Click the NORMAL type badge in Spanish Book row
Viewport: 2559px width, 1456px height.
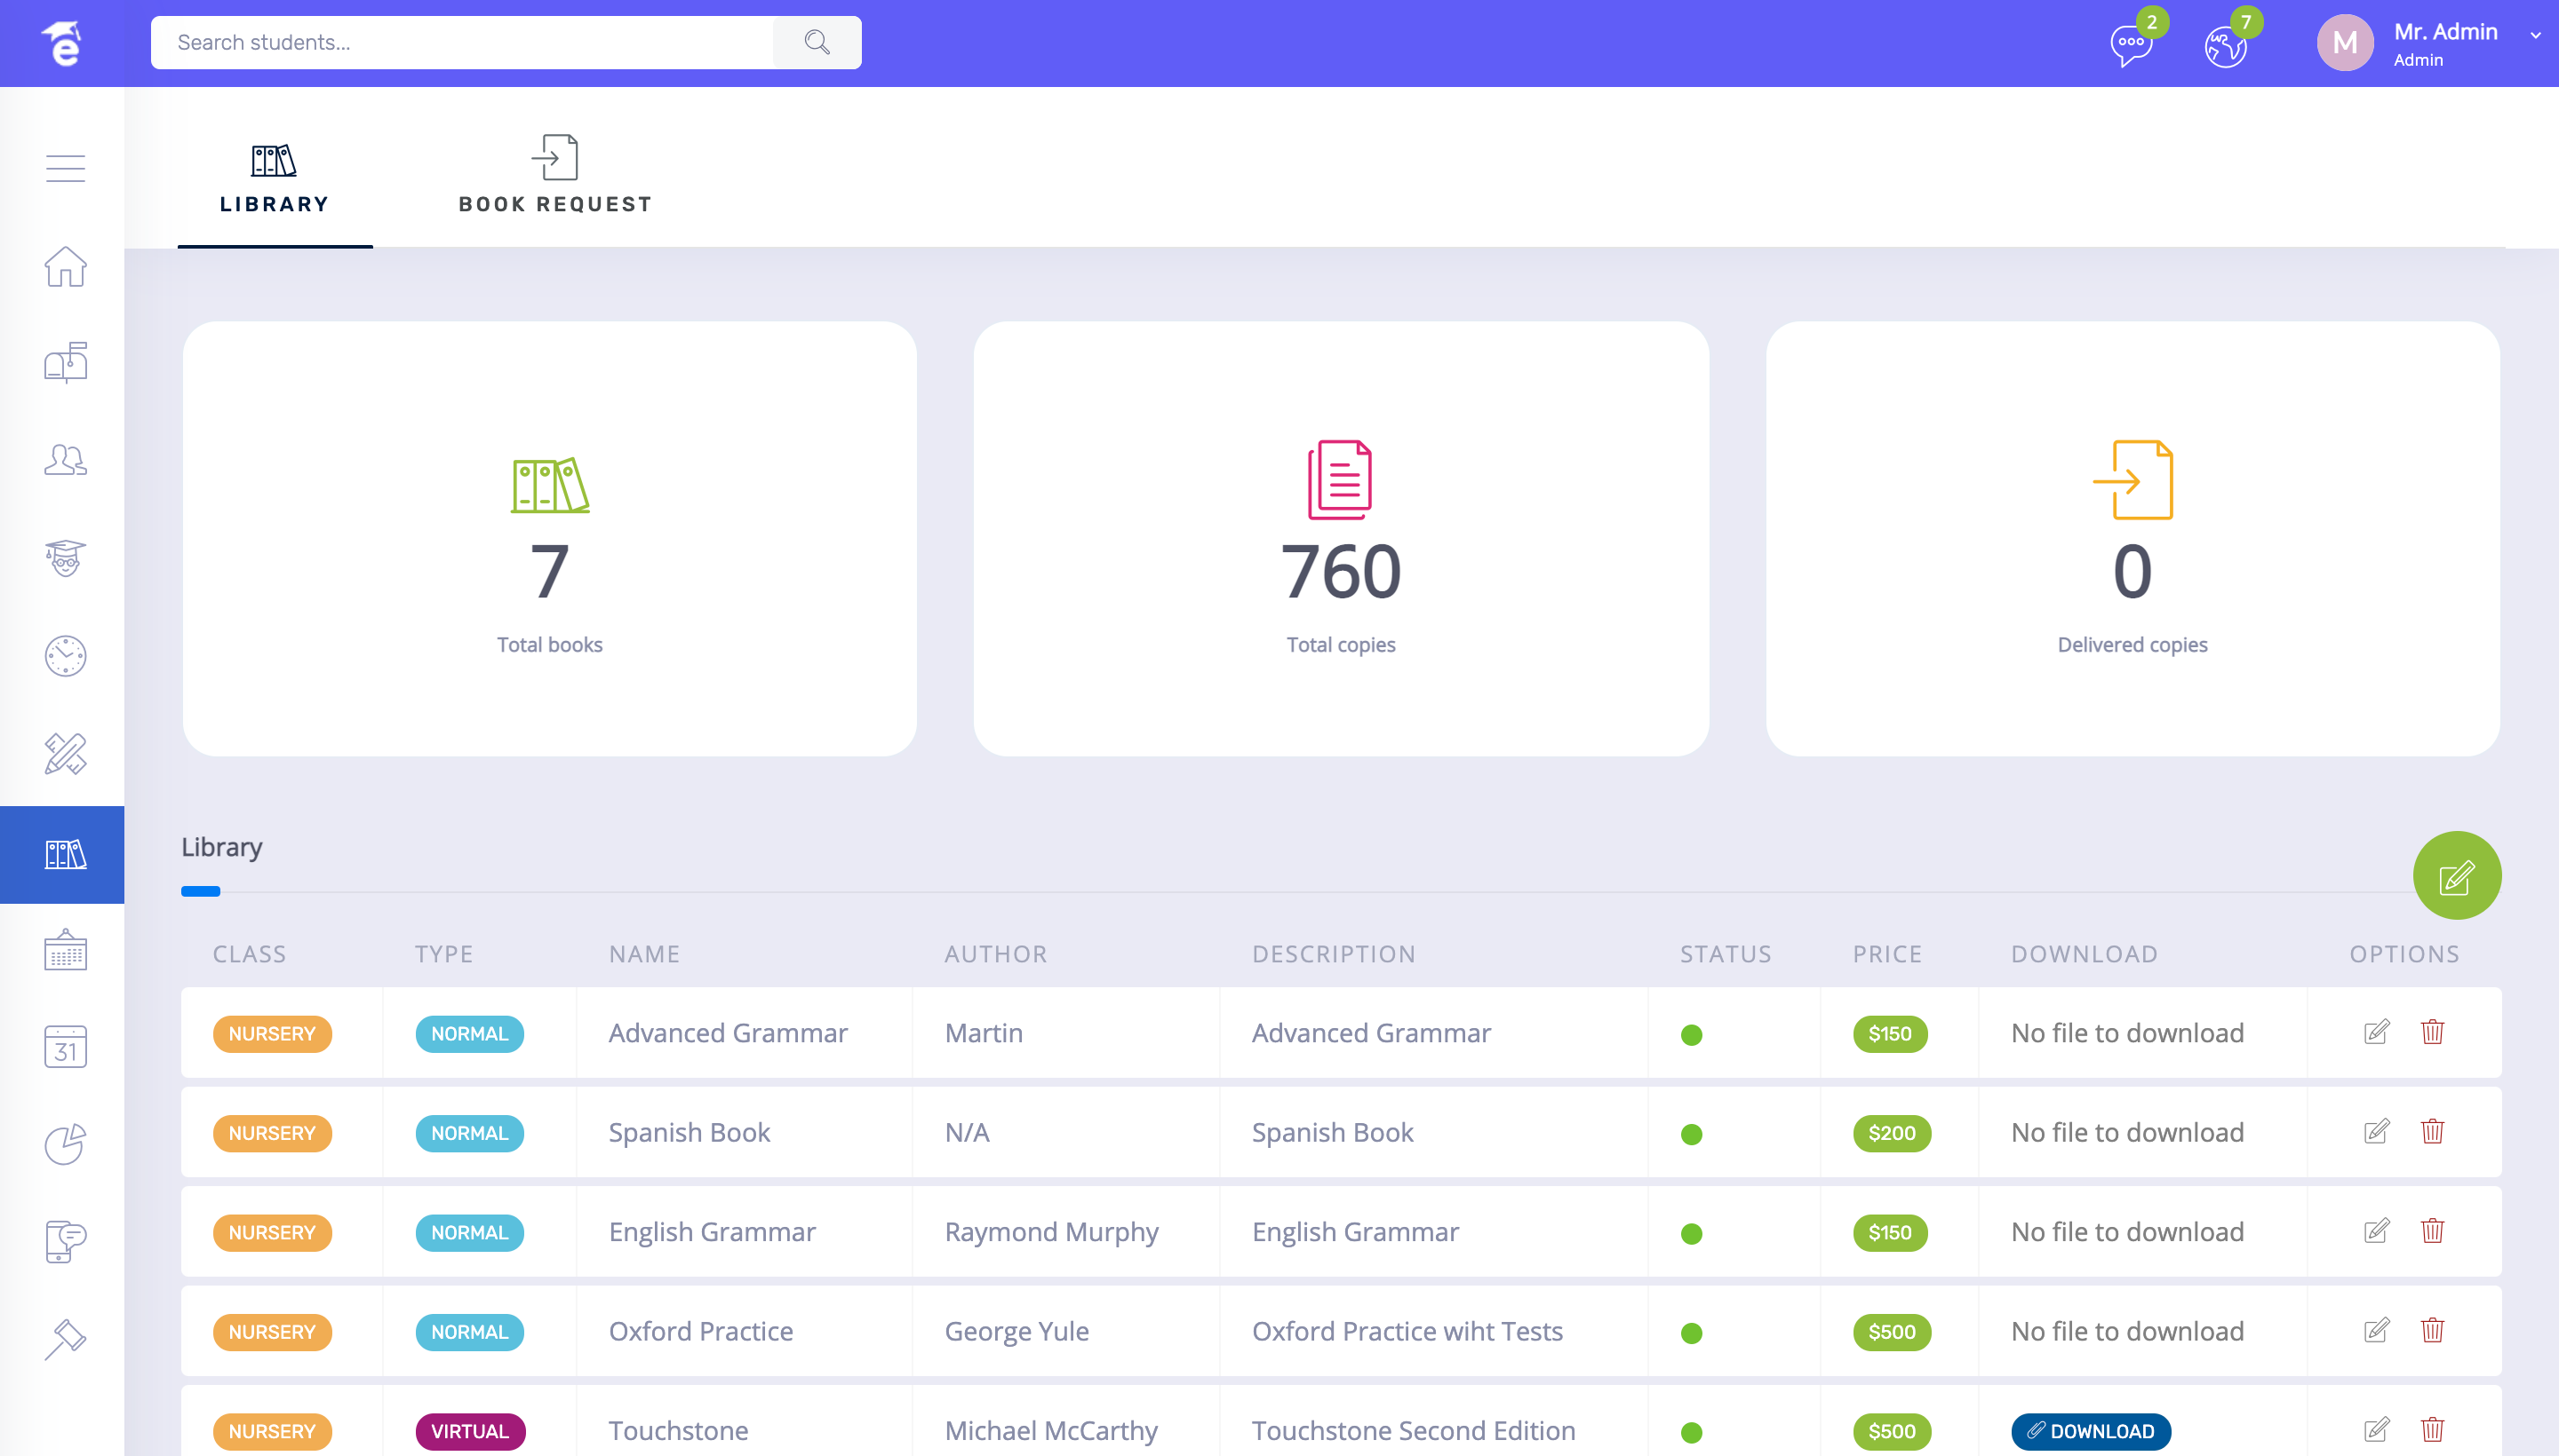coord(469,1133)
